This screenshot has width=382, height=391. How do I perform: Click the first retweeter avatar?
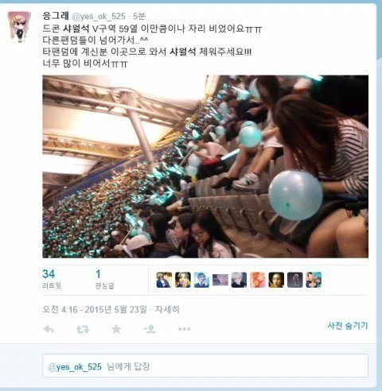164,280
